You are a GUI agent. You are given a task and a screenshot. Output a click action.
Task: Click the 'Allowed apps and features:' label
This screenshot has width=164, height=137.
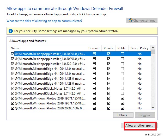(x=28, y=41)
